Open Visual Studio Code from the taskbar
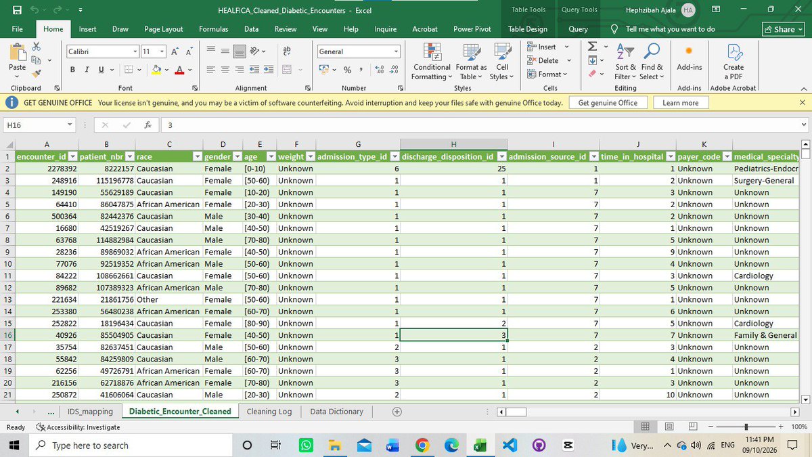This screenshot has width=812, height=457. tap(510, 445)
